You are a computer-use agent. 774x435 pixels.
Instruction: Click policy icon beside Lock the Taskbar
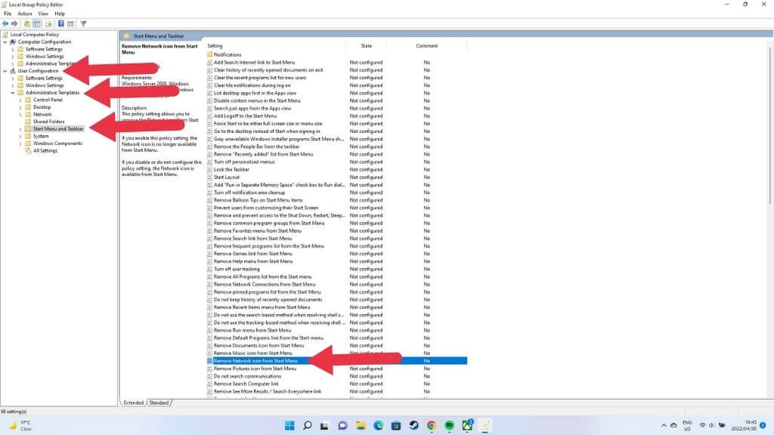(x=209, y=170)
